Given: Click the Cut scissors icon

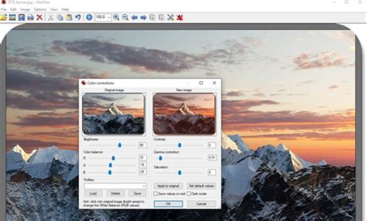Looking at the screenshot, I should [x=50, y=17].
